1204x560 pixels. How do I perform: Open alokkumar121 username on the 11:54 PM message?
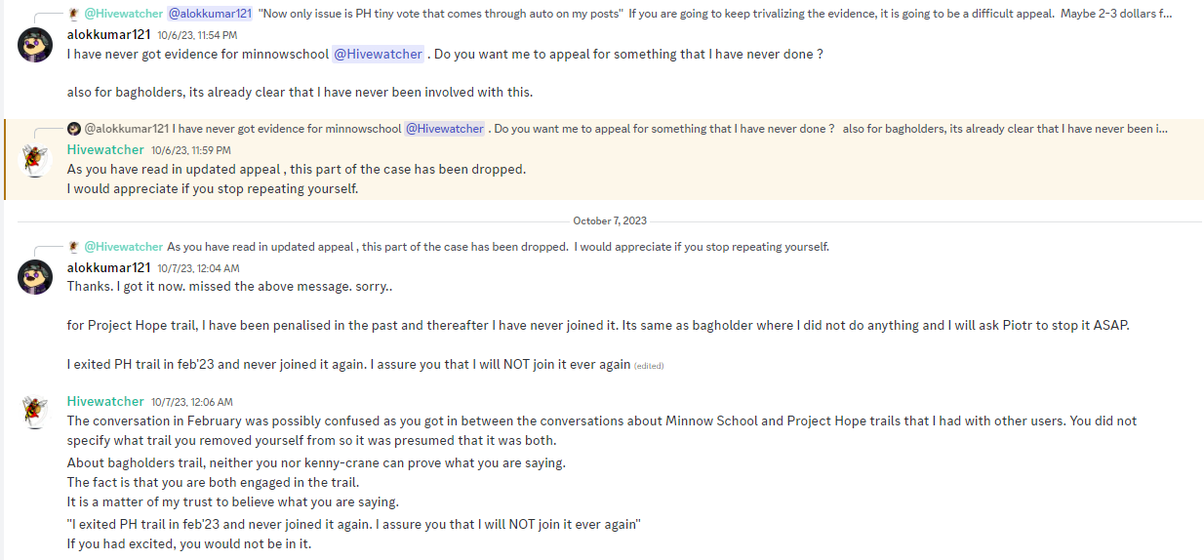pyautogui.click(x=108, y=34)
